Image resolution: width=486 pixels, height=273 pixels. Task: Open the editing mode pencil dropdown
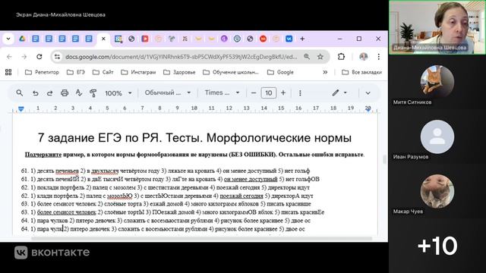pos(339,93)
